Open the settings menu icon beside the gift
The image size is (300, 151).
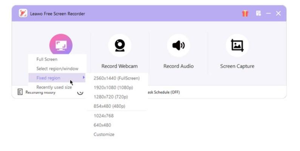258,14
